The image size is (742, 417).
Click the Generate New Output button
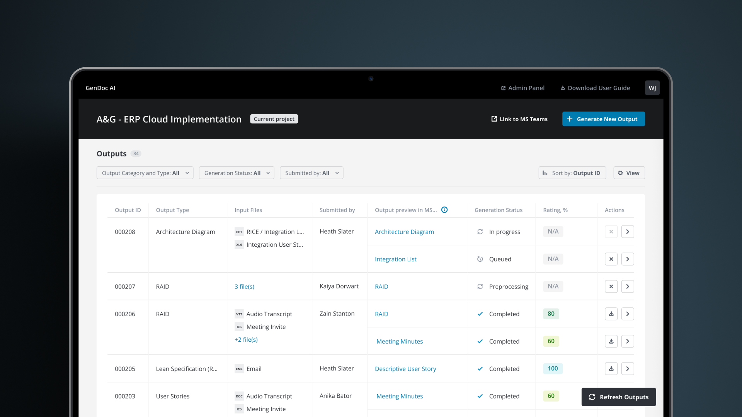[x=603, y=119]
